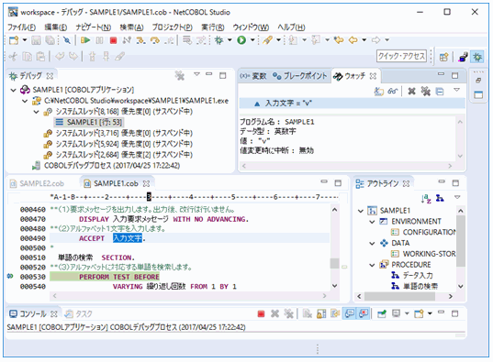The width and height of the screenshot is (493, 362).
Task: Click the Step Over icon
Action: coord(154,40)
